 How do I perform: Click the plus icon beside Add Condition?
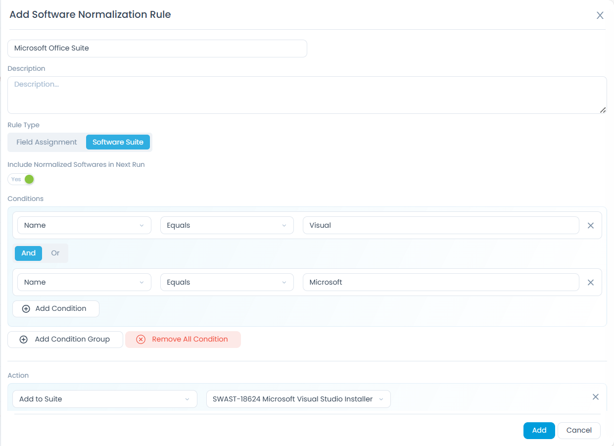pyautogui.click(x=25, y=308)
